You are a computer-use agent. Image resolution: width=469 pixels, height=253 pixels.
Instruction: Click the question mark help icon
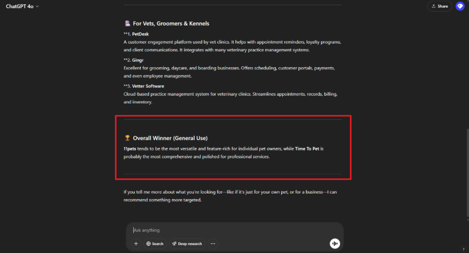point(464,249)
